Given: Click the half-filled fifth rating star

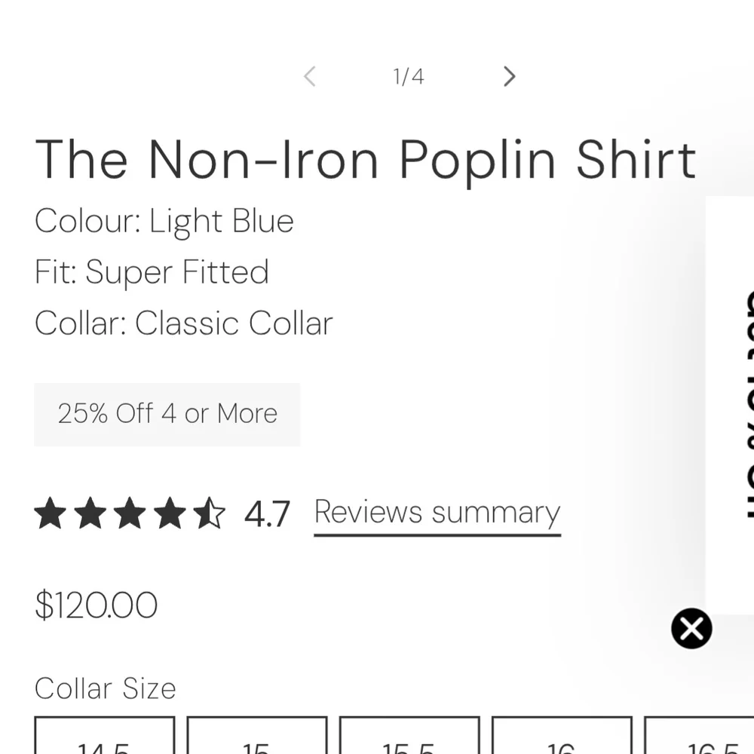Looking at the screenshot, I should (209, 513).
